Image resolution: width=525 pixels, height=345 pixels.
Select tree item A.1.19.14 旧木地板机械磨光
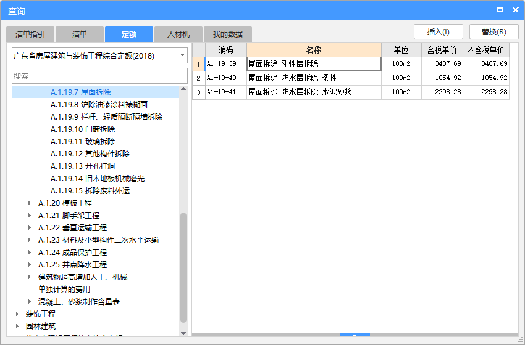coord(98,179)
